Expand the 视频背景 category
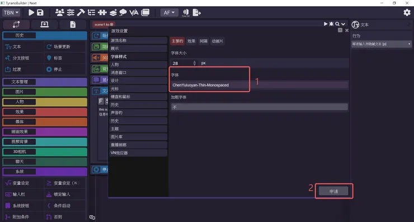 45,141
